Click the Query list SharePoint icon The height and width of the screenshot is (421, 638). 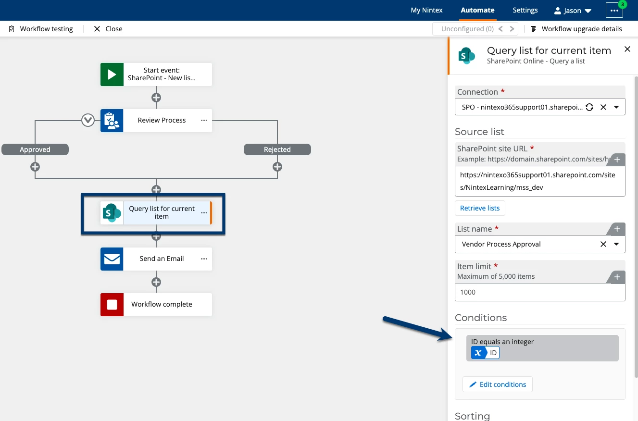[x=112, y=213]
